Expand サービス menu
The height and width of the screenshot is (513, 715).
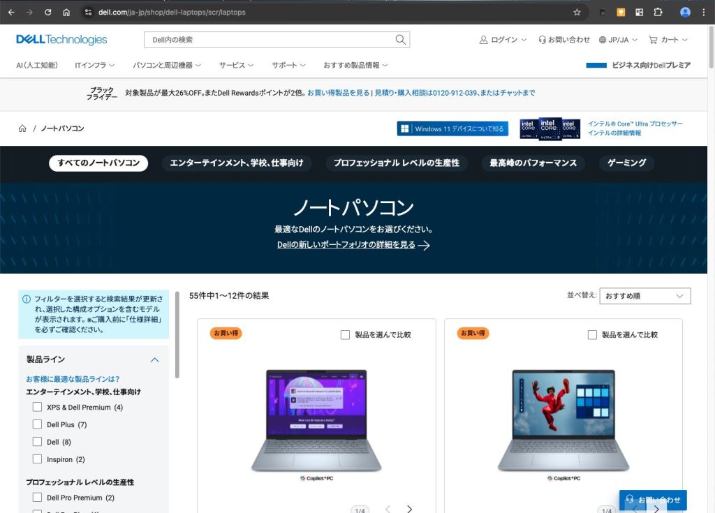pyautogui.click(x=236, y=65)
